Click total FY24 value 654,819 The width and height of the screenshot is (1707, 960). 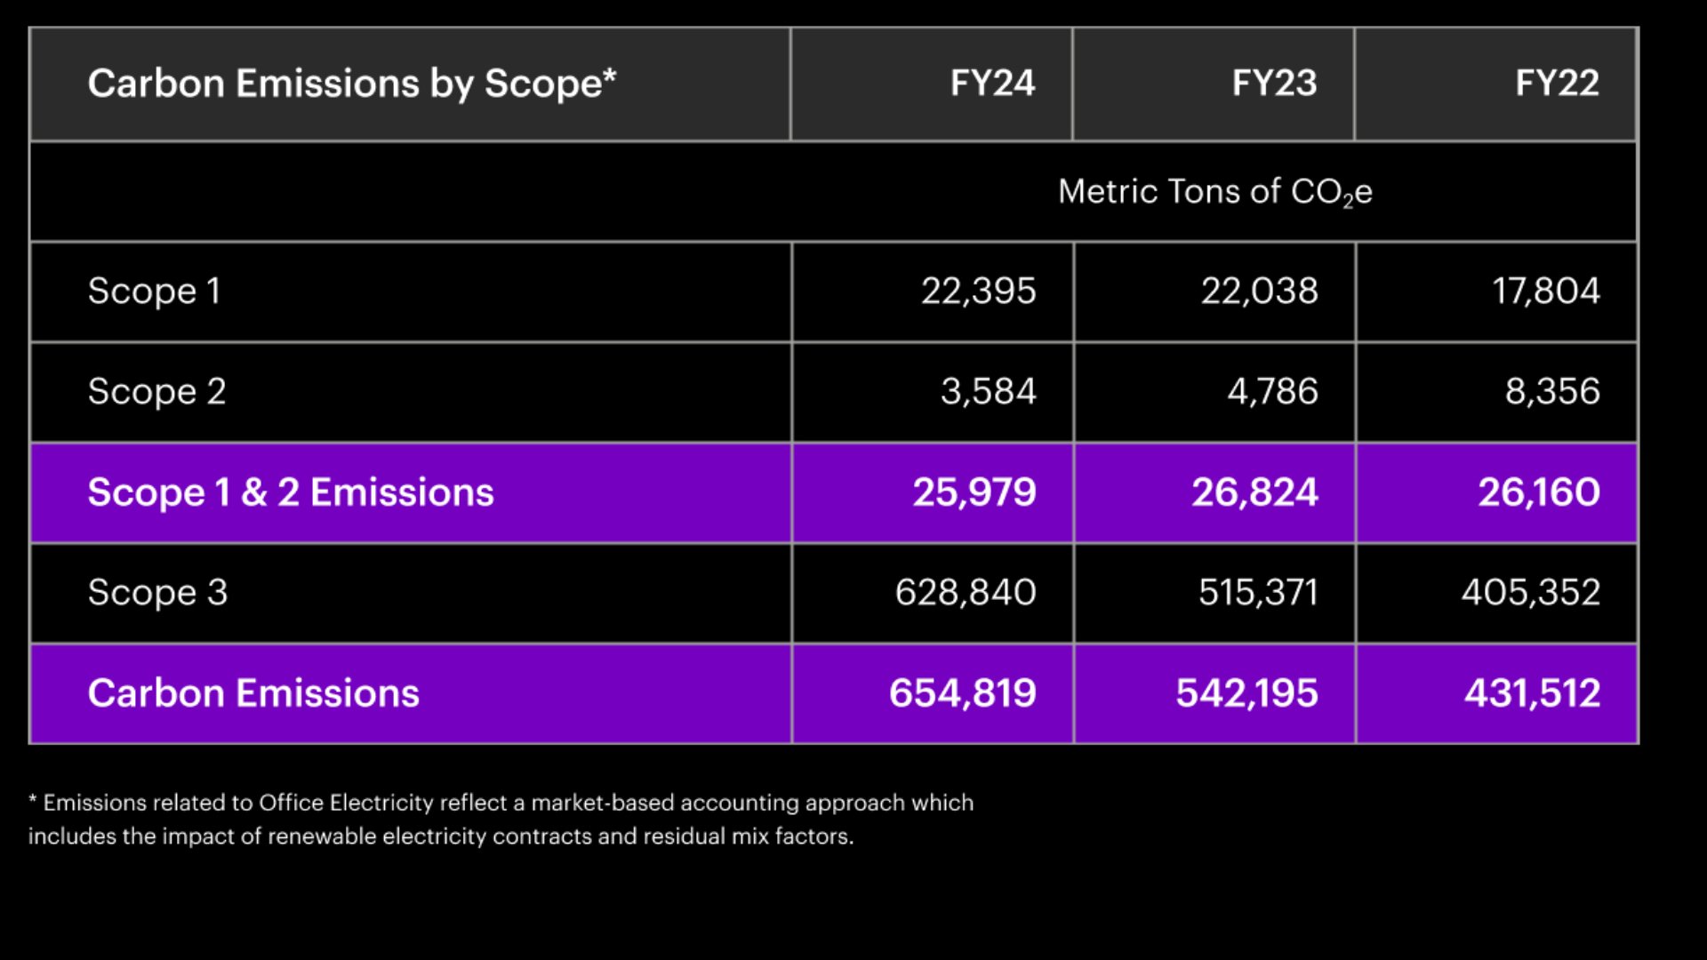tap(963, 693)
